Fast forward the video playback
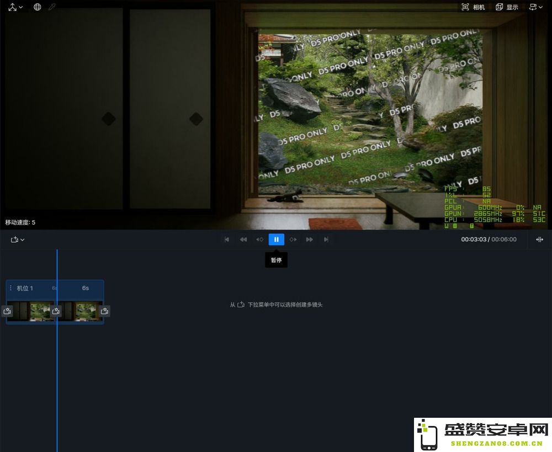 pos(310,240)
